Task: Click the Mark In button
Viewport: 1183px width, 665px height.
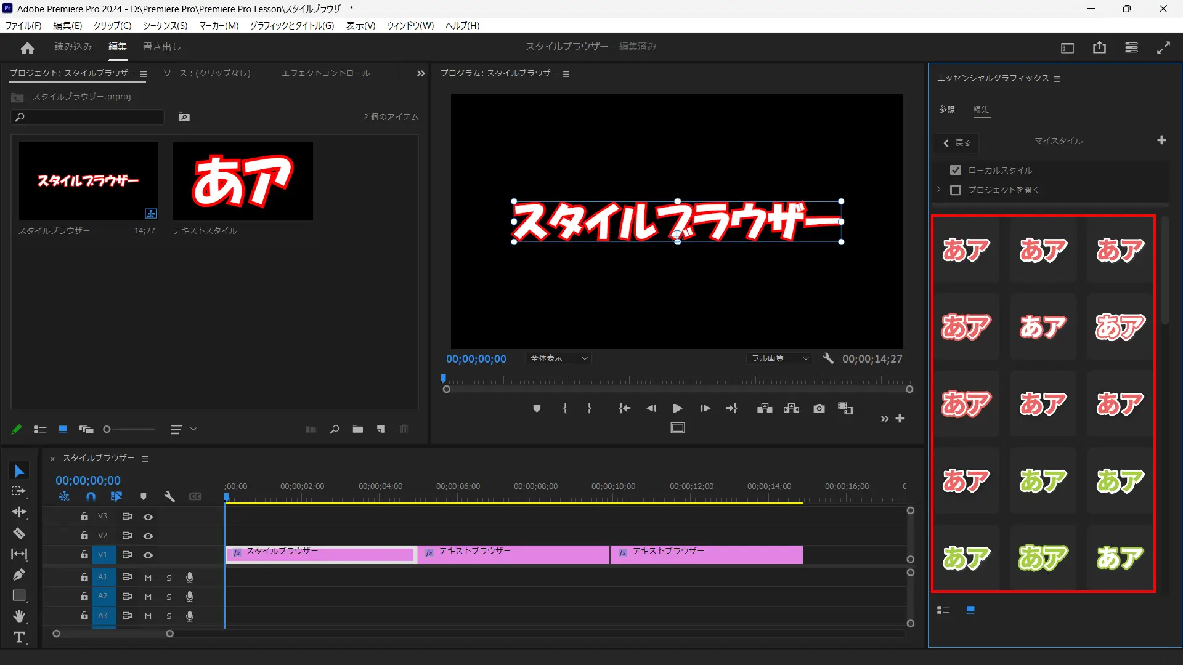Action: click(565, 408)
